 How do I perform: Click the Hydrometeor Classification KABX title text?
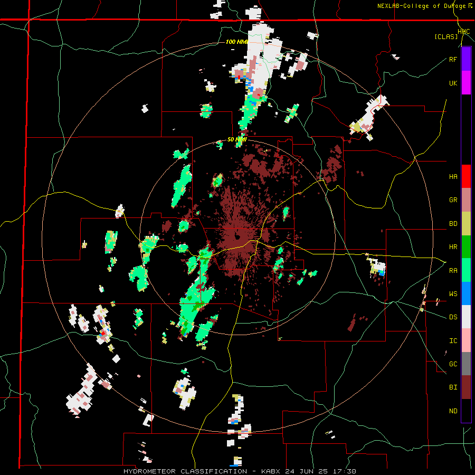[240, 471]
